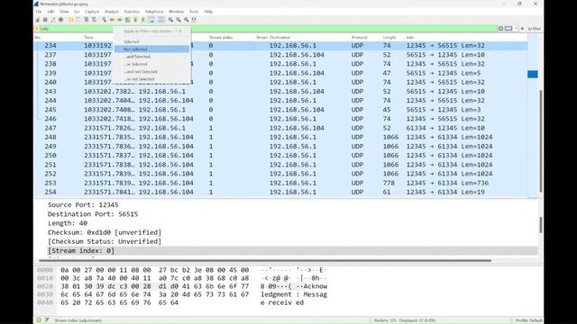Viewport: 577px width, 324px height.
Task: Jump to the first packet
Action: click(x=135, y=20)
